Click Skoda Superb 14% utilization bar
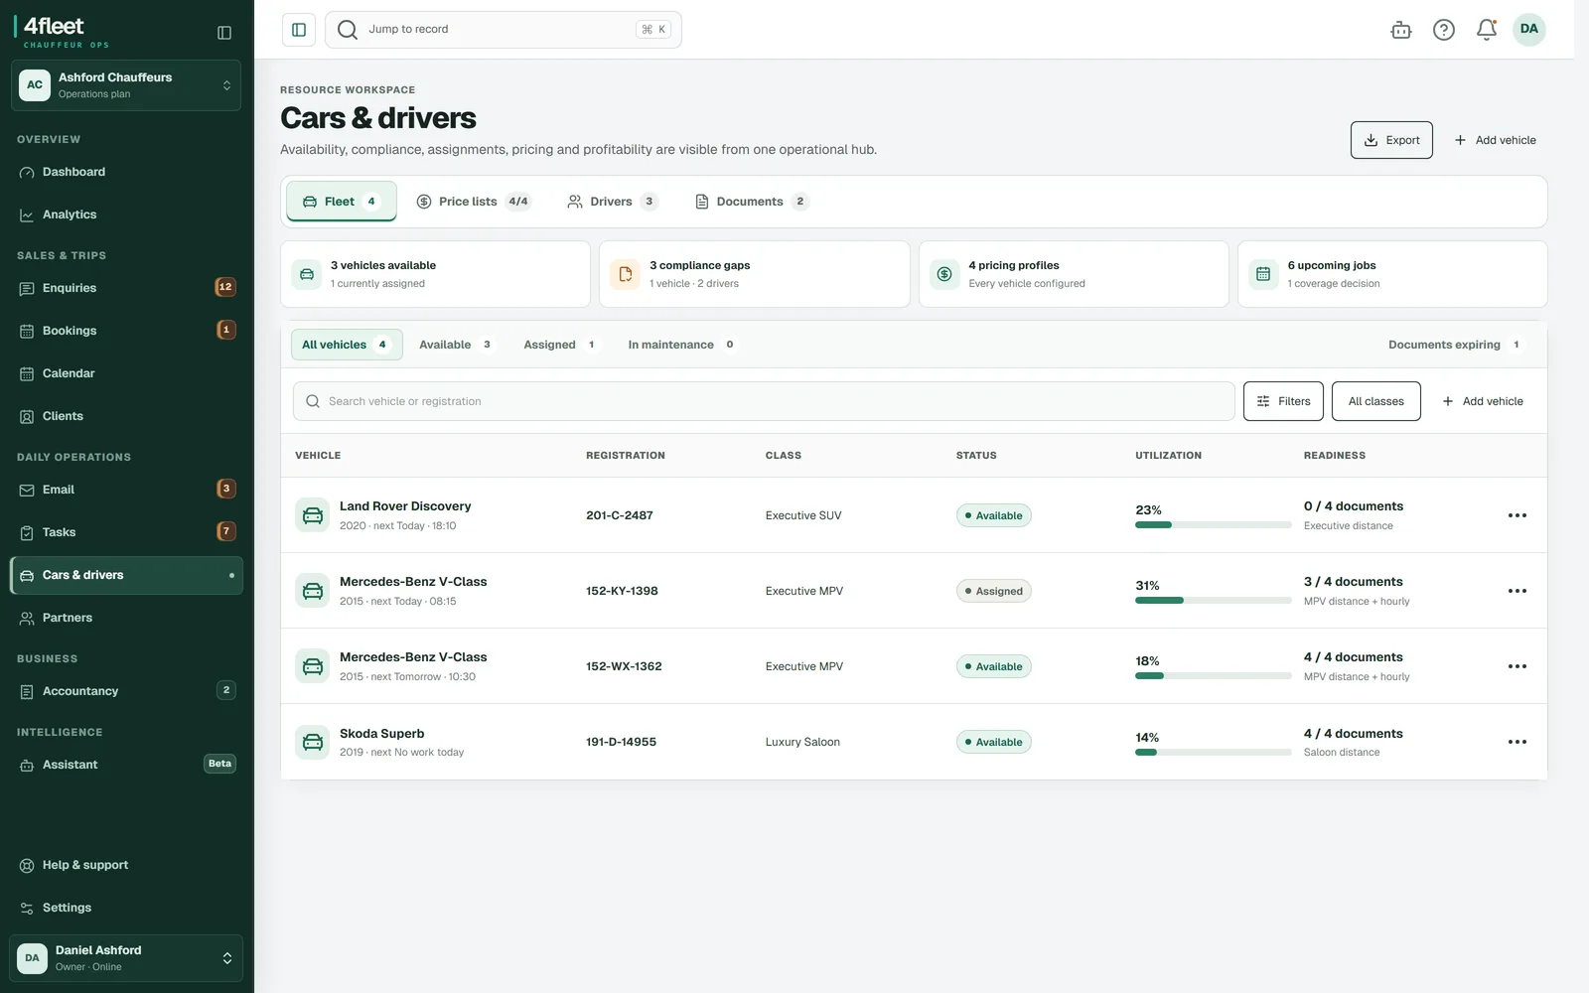This screenshot has height=993, width=1589. click(1213, 752)
